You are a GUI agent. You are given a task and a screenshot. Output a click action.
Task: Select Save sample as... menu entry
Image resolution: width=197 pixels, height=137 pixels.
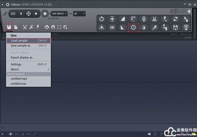tap(29, 46)
